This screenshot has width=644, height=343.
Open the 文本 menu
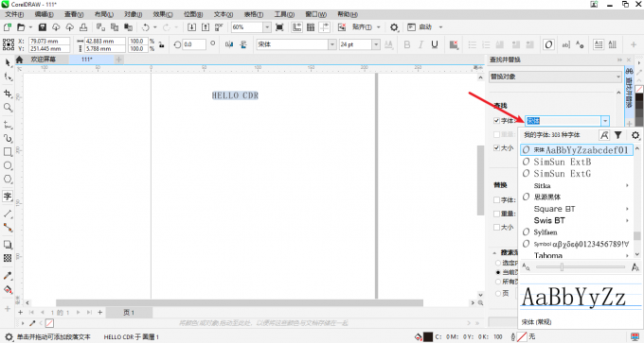tap(223, 14)
